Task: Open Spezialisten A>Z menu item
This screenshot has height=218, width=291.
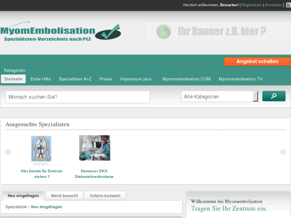Action: click(75, 79)
